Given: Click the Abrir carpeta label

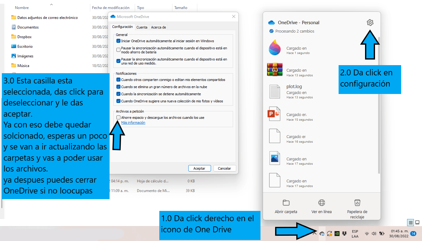Looking at the screenshot, I should pyautogui.click(x=286, y=212).
